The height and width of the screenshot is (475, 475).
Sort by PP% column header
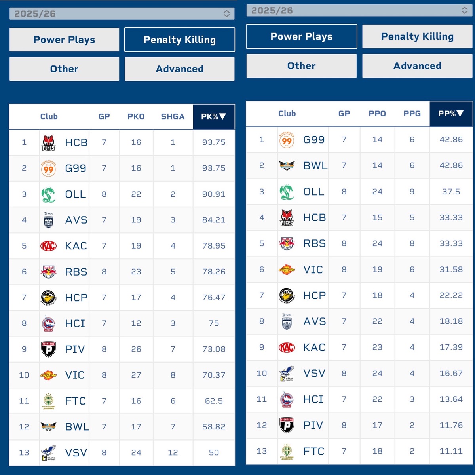(451, 114)
